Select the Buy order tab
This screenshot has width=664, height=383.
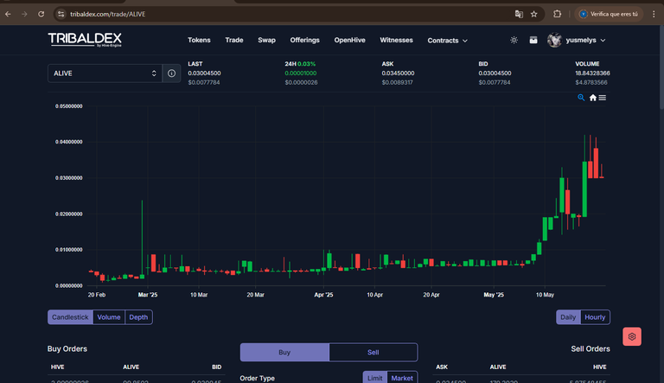pyautogui.click(x=284, y=352)
